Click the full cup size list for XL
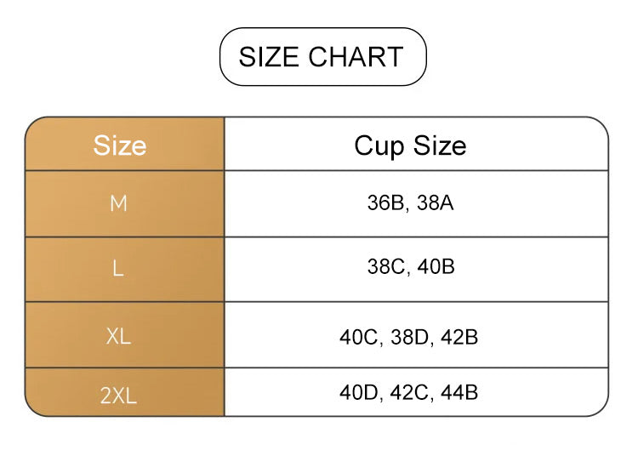This screenshot has height=456, width=638. (409, 337)
